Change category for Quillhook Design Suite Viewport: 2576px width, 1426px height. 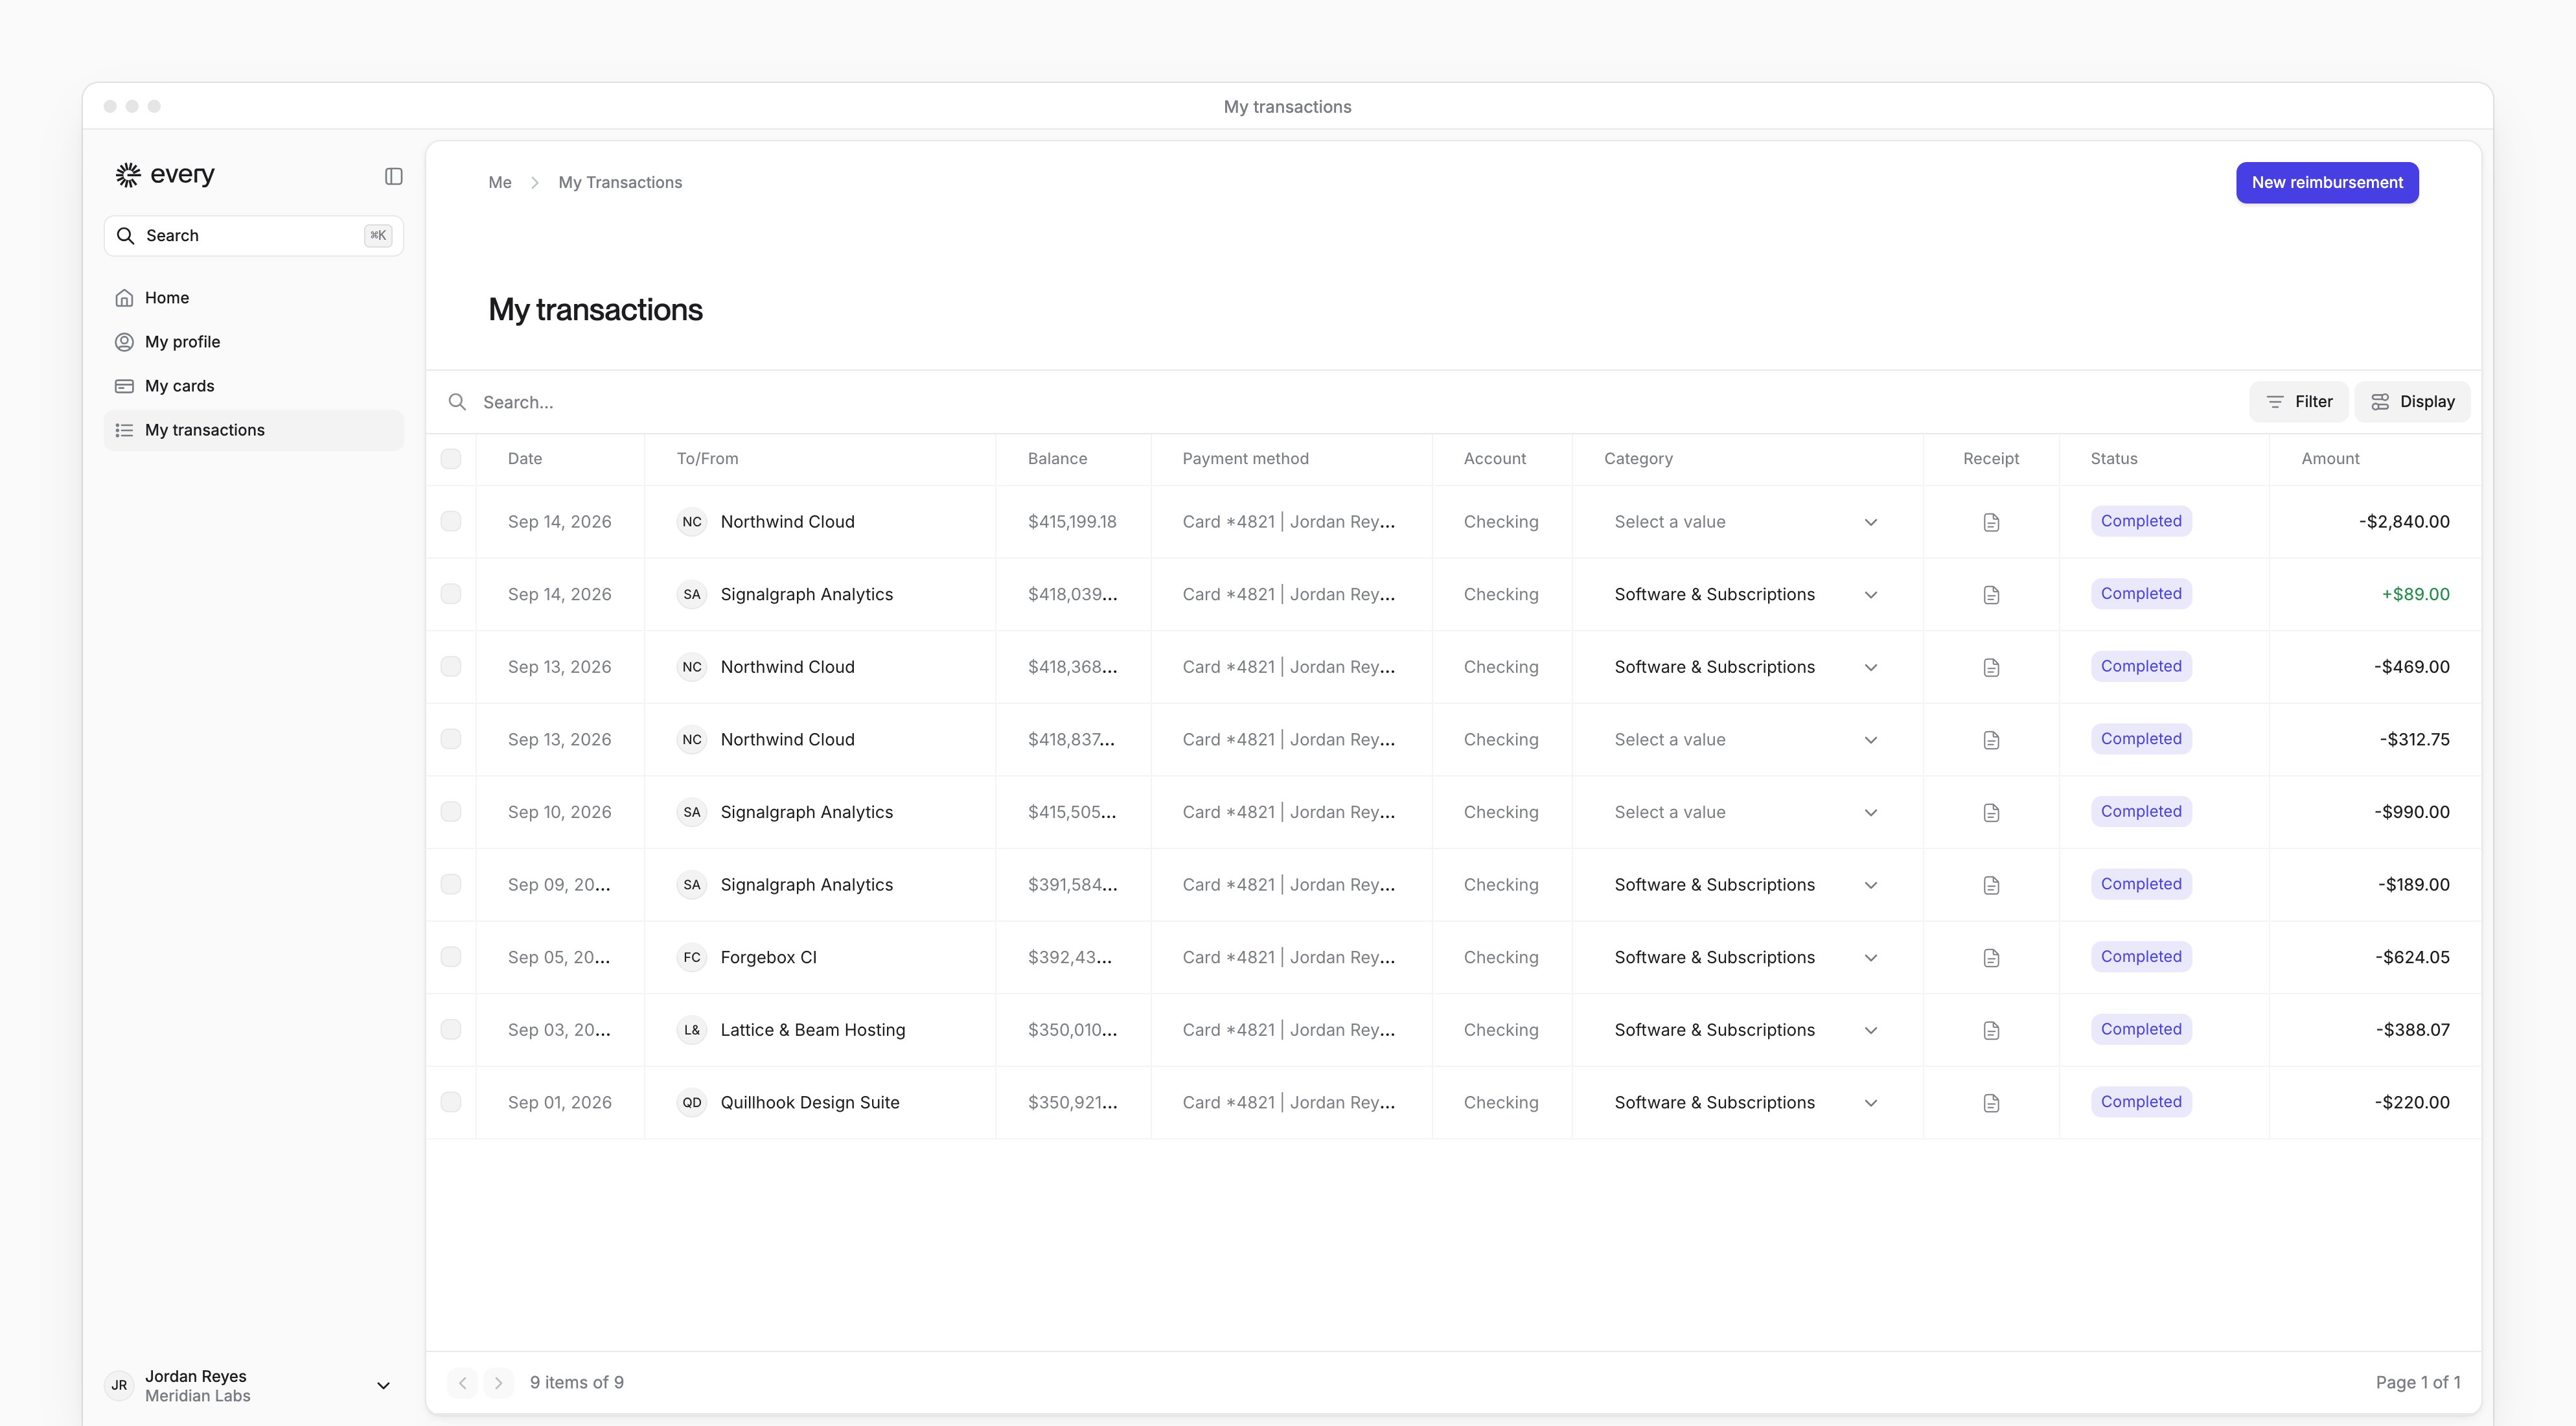coord(1746,1102)
